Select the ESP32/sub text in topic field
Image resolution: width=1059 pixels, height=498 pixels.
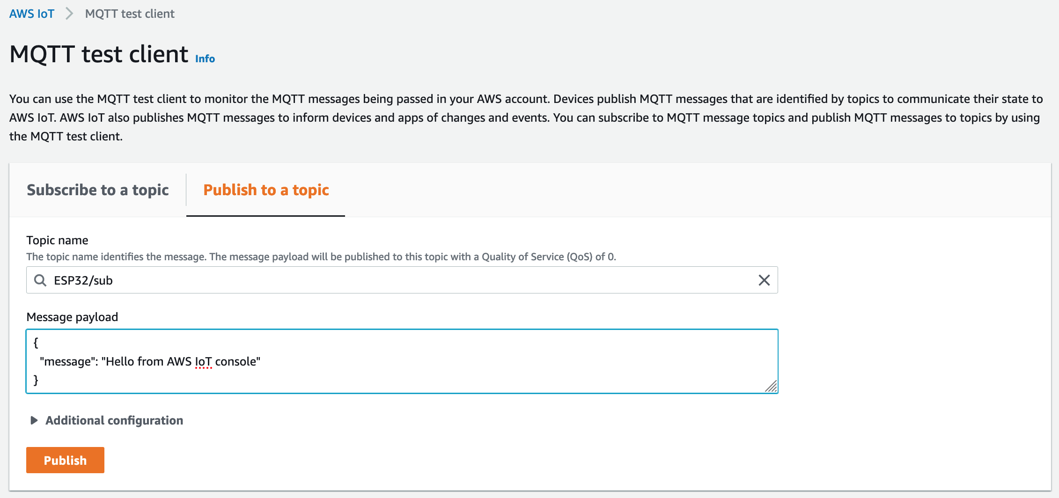coord(83,280)
